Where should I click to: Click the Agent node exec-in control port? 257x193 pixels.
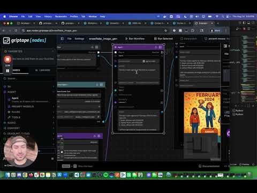tap(116, 53)
